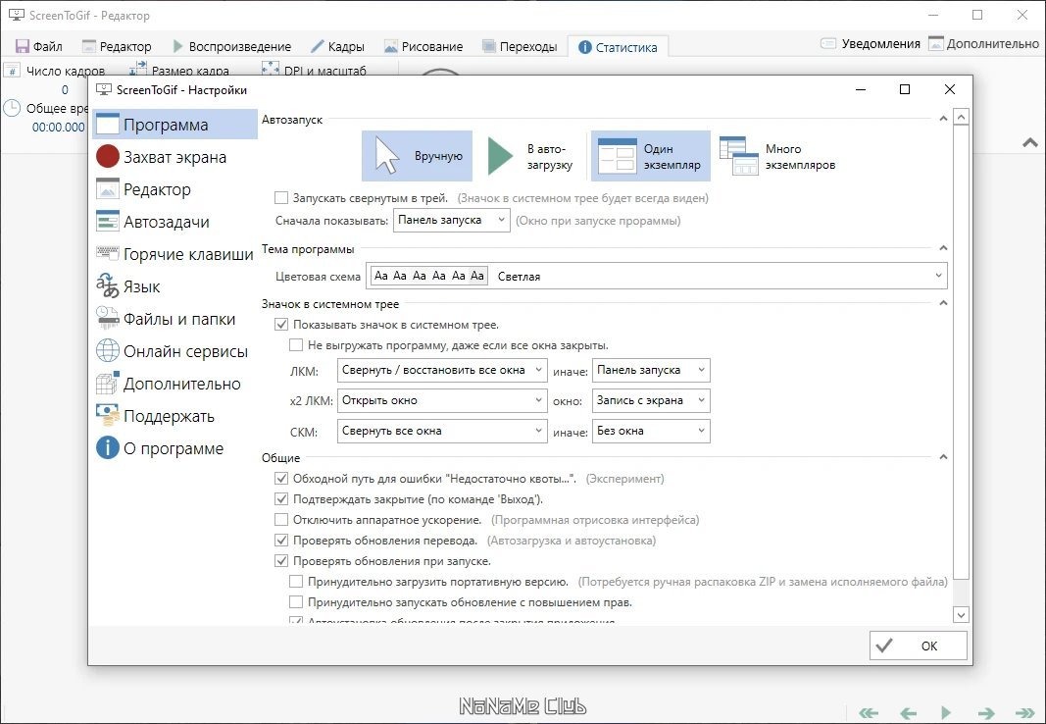Click globe icon for Онлайн сервисы
1046x724 pixels.
108,350
